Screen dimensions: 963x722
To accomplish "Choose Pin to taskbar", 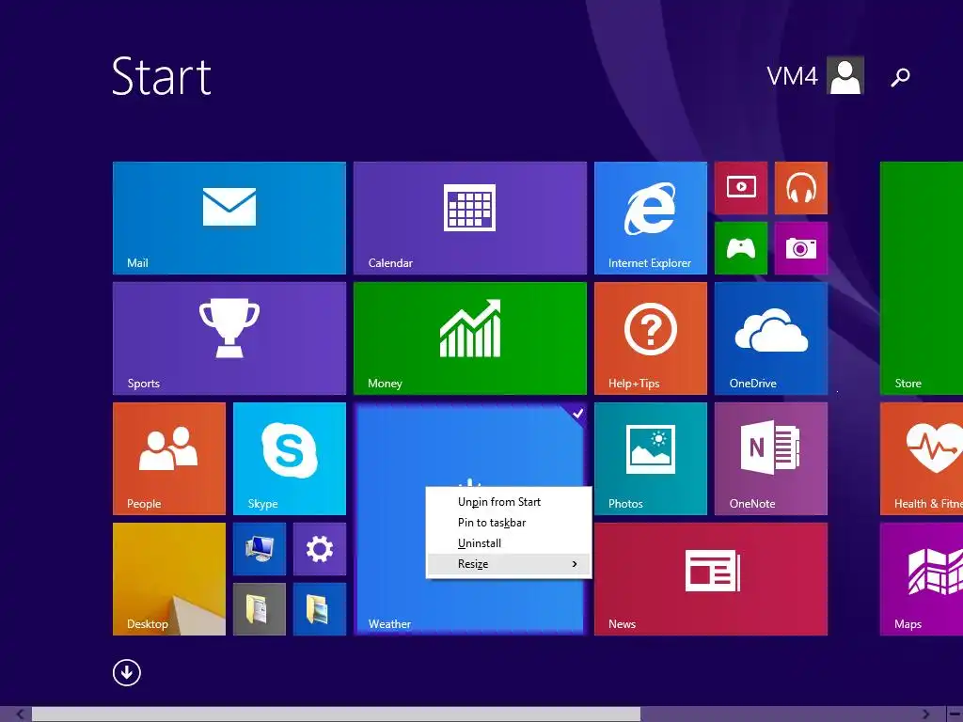I will pyautogui.click(x=509, y=523).
